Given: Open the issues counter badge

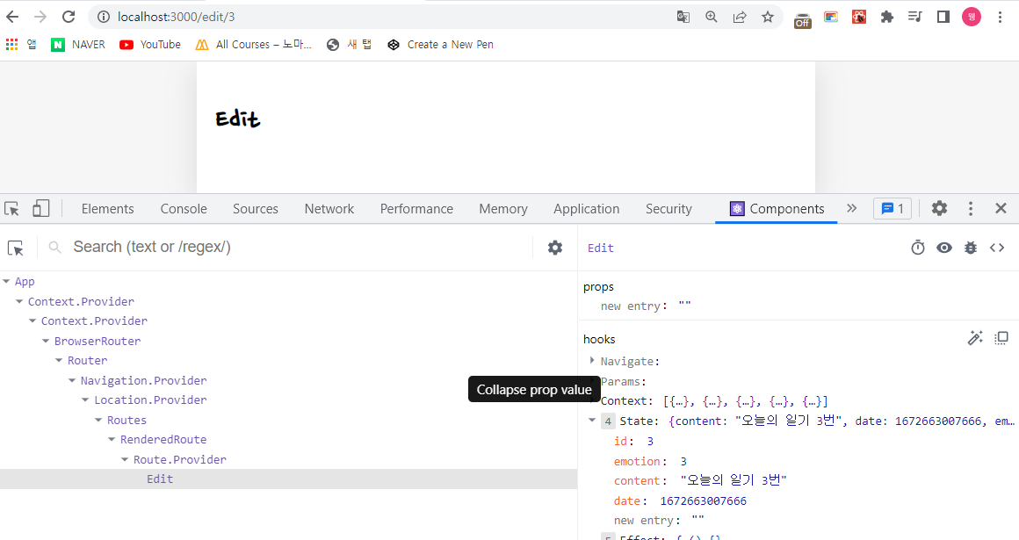Looking at the screenshot, I should tap(893, 209).
